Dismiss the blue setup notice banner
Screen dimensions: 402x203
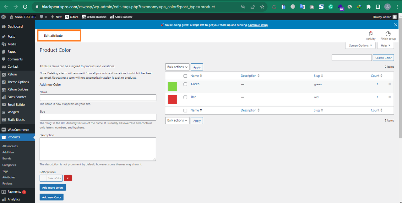tap(396, 25)
